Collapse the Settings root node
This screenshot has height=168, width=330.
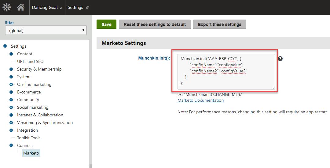pos(5,46)
